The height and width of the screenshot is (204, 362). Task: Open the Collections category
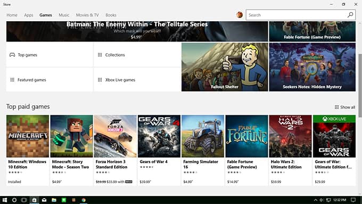[137, 55]
